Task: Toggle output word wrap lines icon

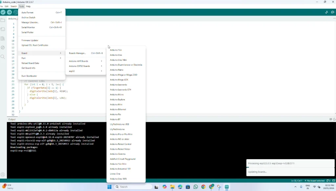Action: [x=330, y=119]
